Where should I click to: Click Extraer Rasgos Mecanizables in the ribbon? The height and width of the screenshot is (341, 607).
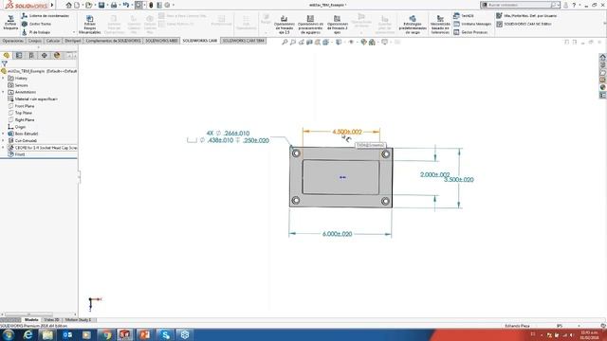click(90, 25)
